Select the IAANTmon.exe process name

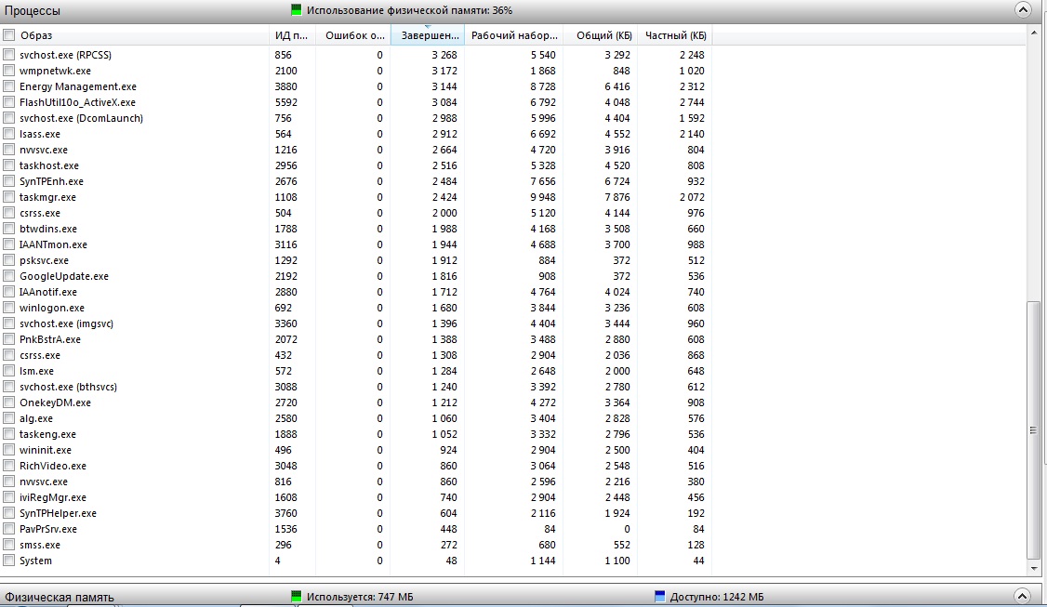coord(53,244)
